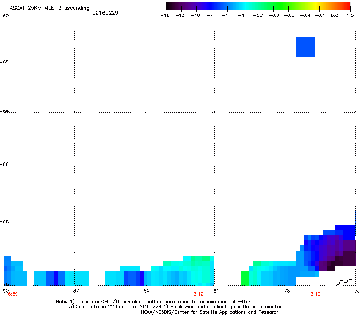Click the colorbar tick label '-7'
This screenshot has height=315, width=359.
(209, 16)
